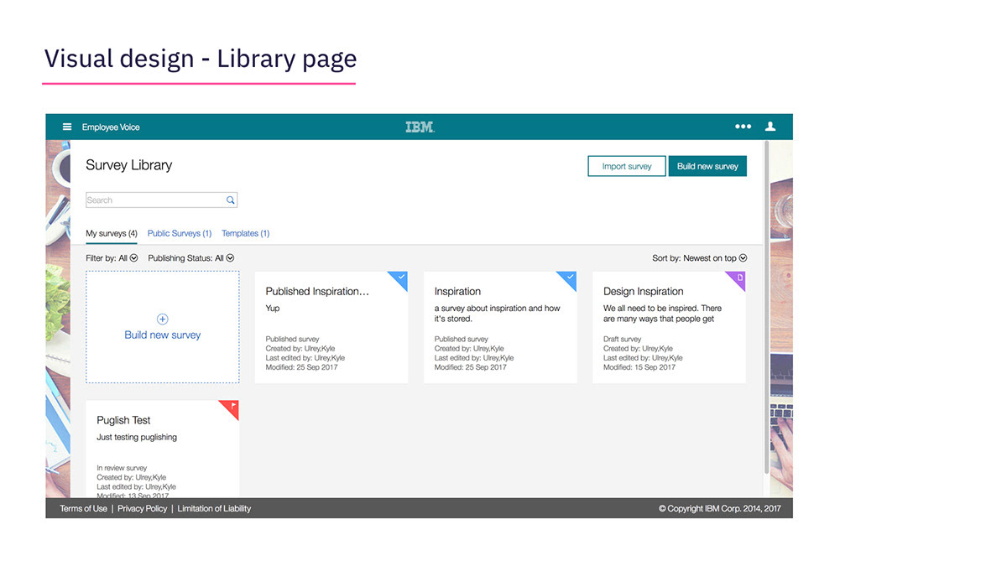Open the Terms of Use link

83,508
